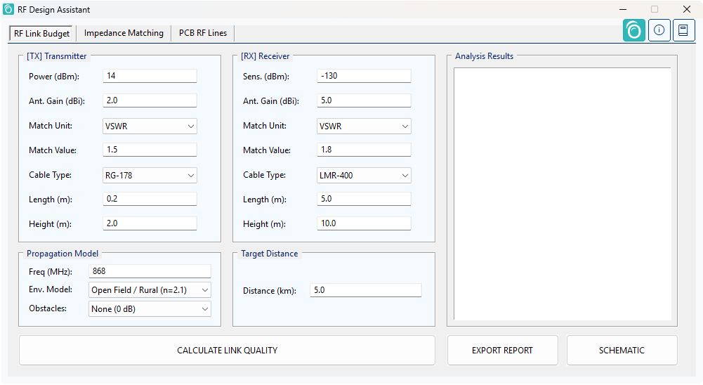Click the 'Sens. (dBm):' label
Screen dimensions: 703x385
[x=266, y=77]
